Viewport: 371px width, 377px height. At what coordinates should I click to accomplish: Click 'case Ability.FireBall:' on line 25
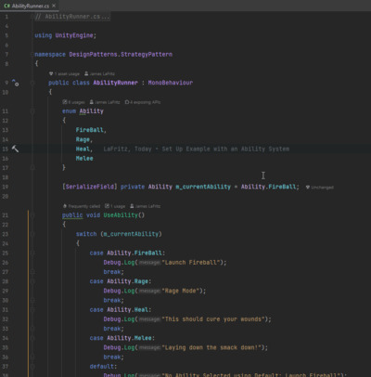pyautogui.click(x=127, y=253)
